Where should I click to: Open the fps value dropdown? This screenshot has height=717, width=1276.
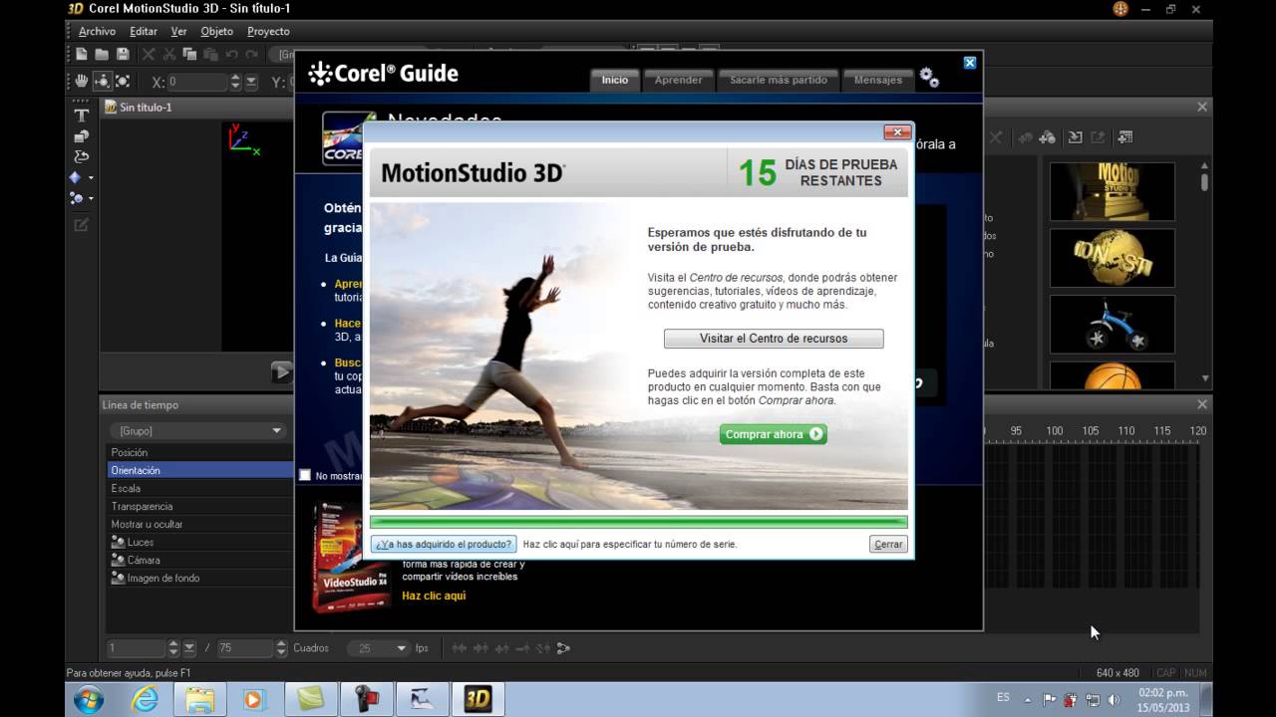[x=380, y=648]
